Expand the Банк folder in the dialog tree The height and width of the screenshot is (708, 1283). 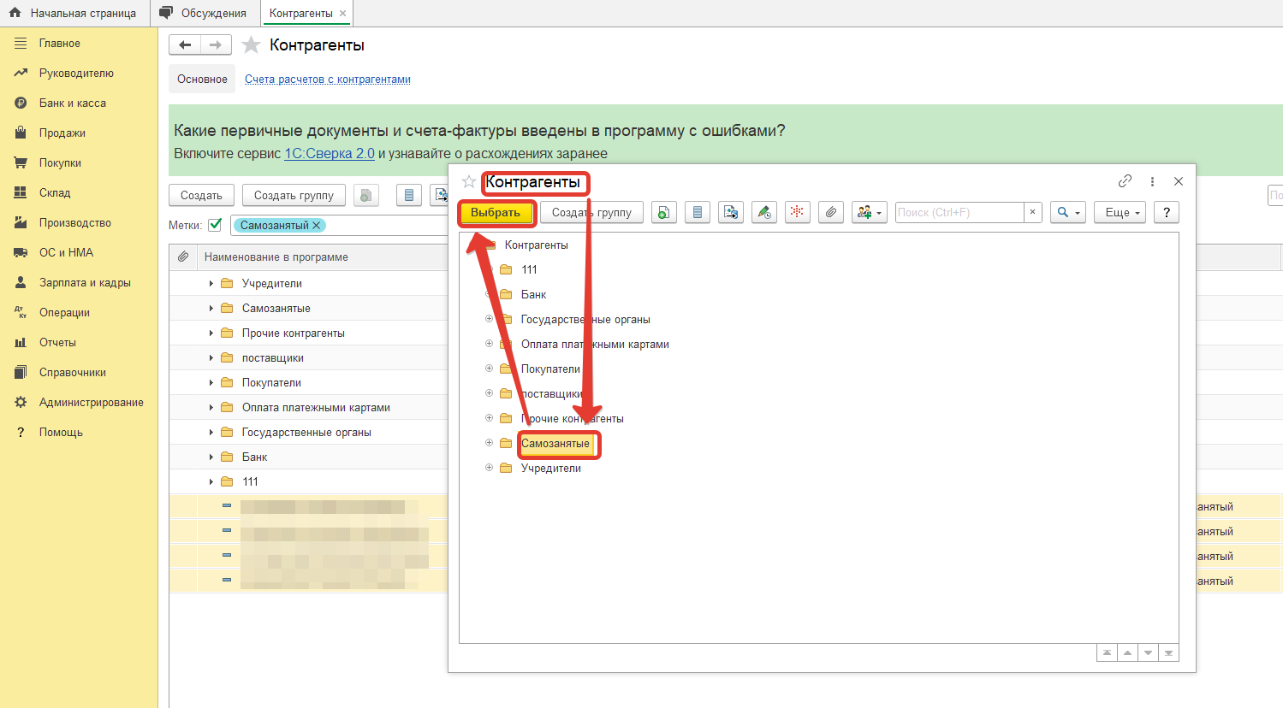[489, 294]
